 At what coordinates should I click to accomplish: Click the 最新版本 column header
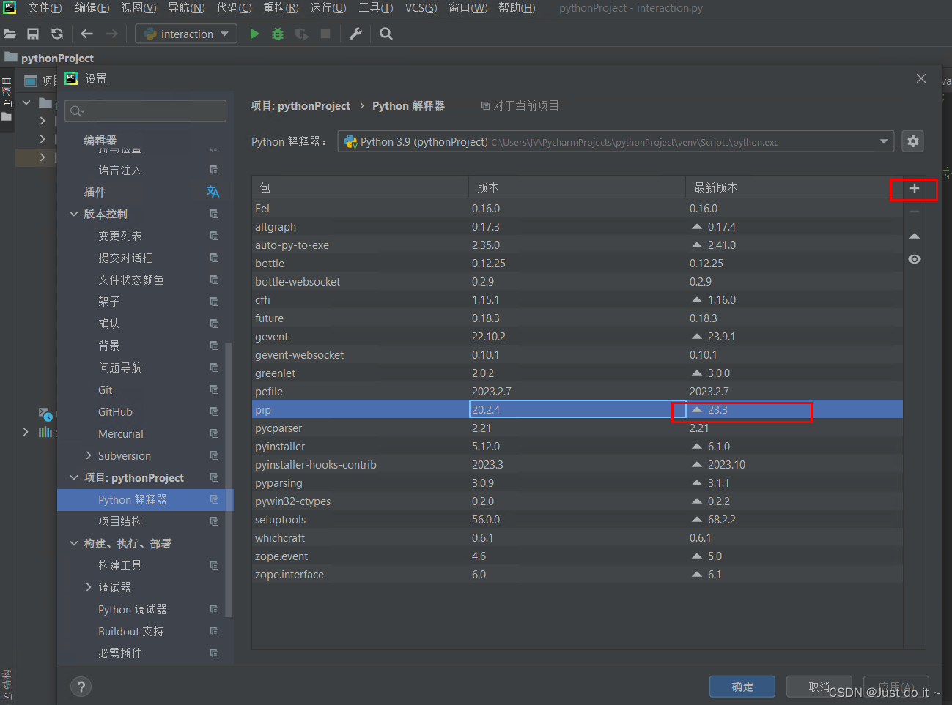pyautogui.click(x=794, y=188)
